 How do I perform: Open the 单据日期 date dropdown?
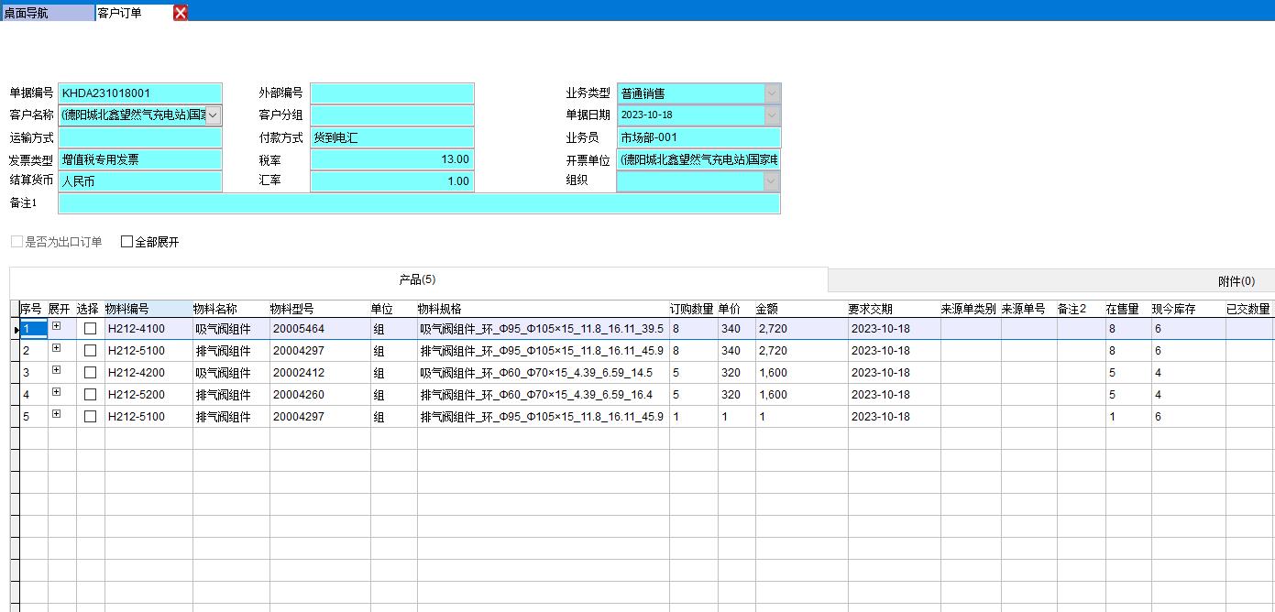(772, 115)
